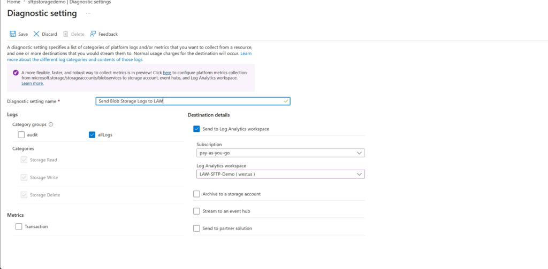Click the Category groups info icon
Image resolution: width=548 pixels, height=269 pixels.
[51, 124]
